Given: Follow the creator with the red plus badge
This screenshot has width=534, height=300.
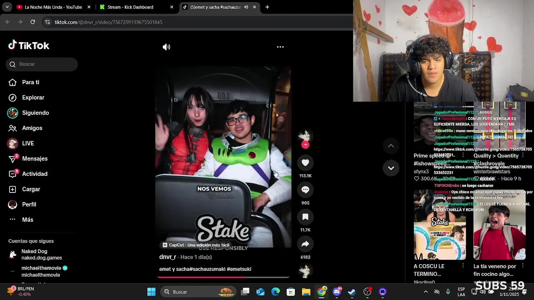Looking at the screenshot, I should [x=305, y=145].
